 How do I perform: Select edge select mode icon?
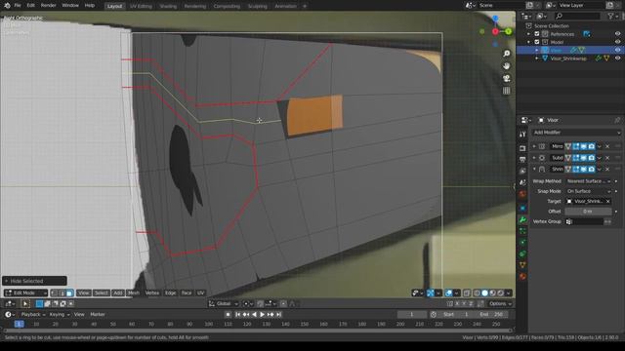62,292
